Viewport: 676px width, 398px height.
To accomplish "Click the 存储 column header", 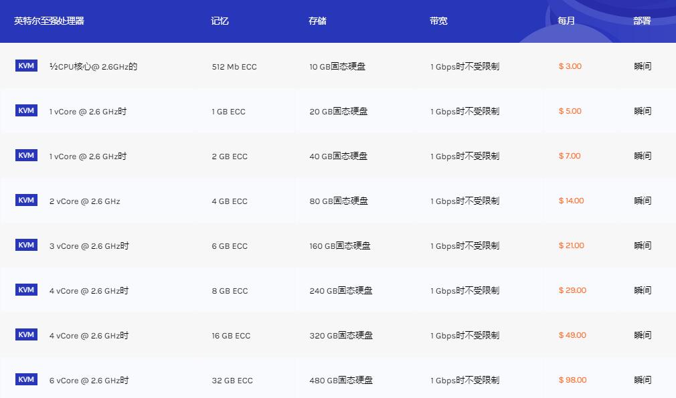I will (x=317, y=21).
